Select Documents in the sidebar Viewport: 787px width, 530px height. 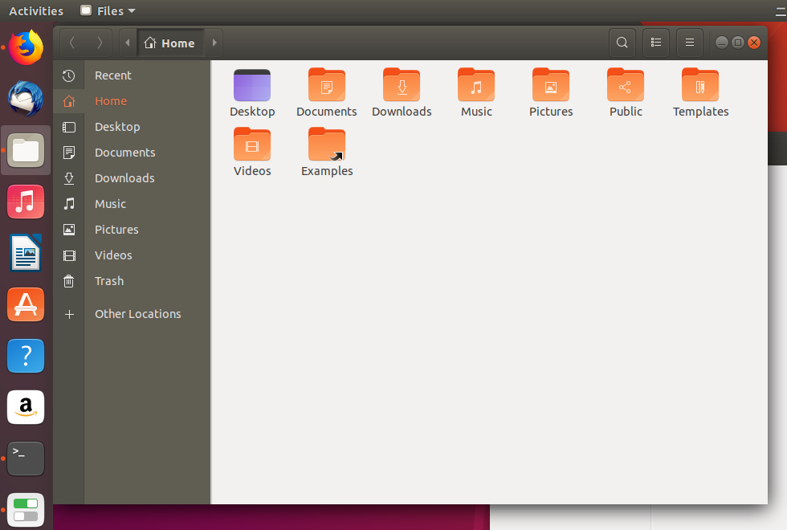(132, 152)
